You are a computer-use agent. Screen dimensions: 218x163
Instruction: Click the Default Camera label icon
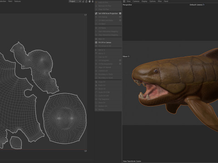[x=203, y=5]
